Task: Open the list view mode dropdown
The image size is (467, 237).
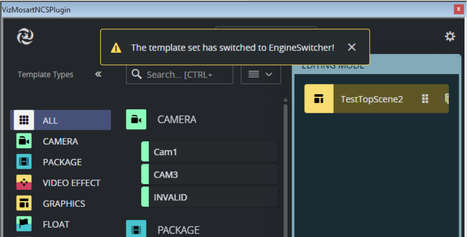Action: pos(261,74)
